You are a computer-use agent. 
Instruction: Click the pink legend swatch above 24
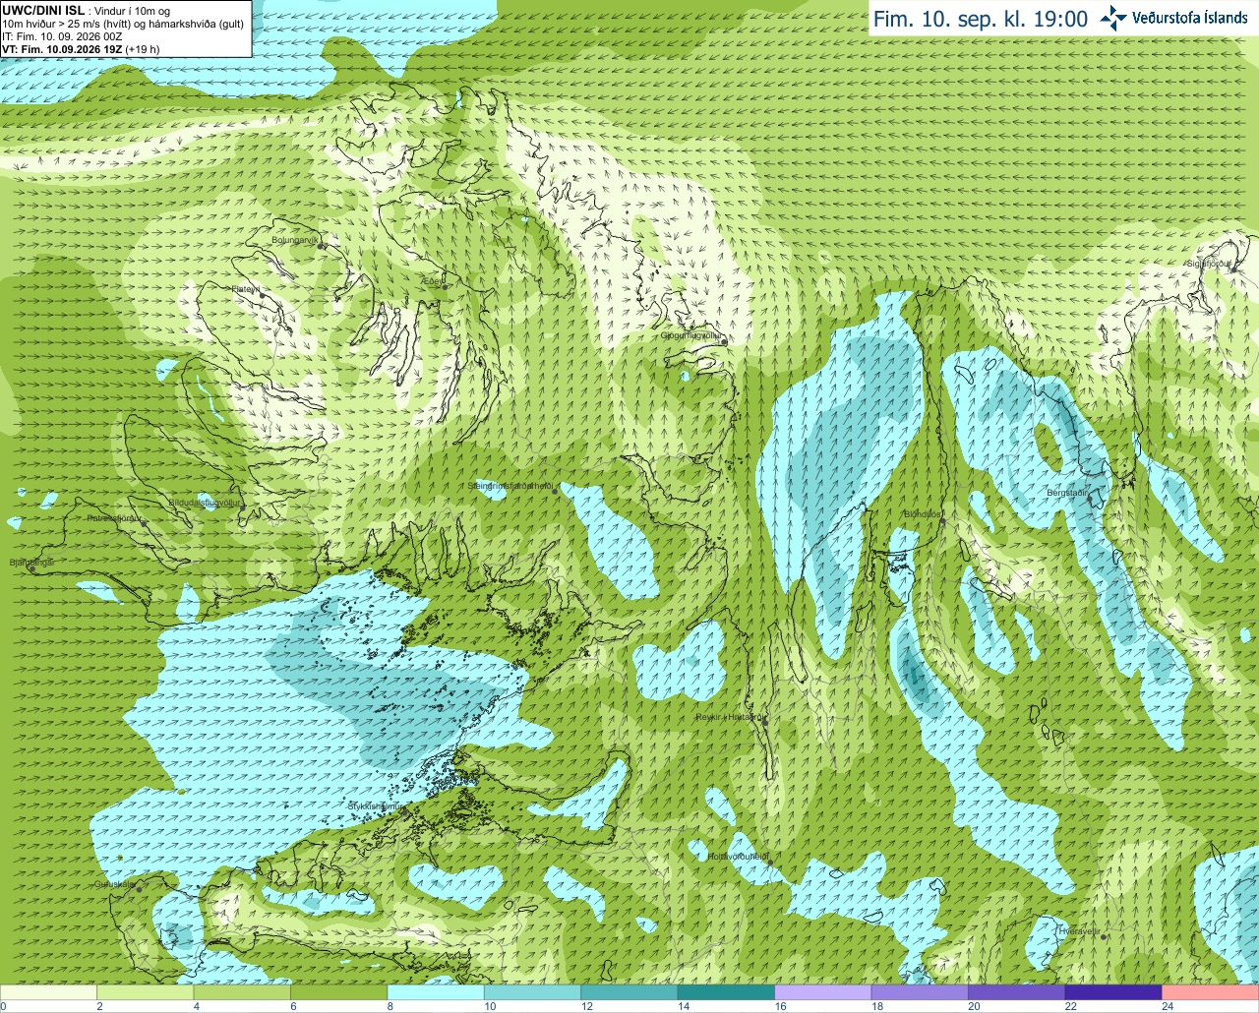1210,992
